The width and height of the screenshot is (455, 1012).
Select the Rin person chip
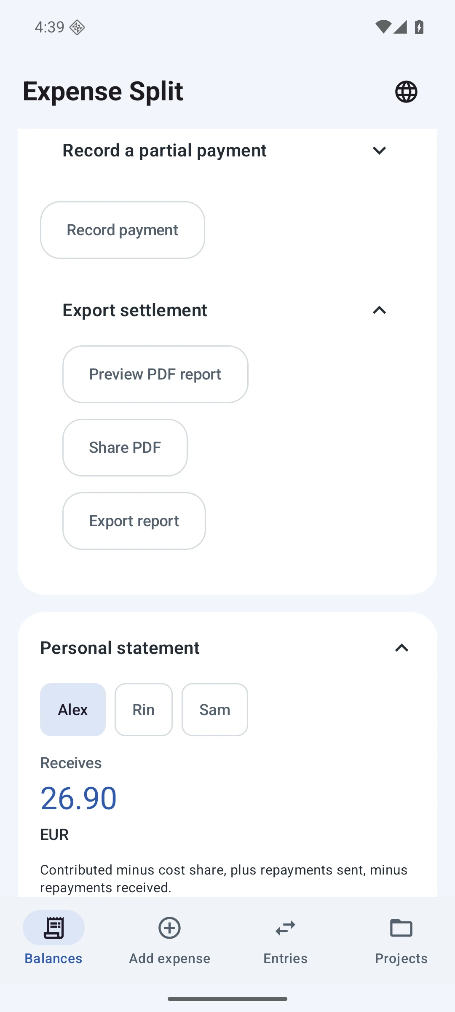point(144,710)
